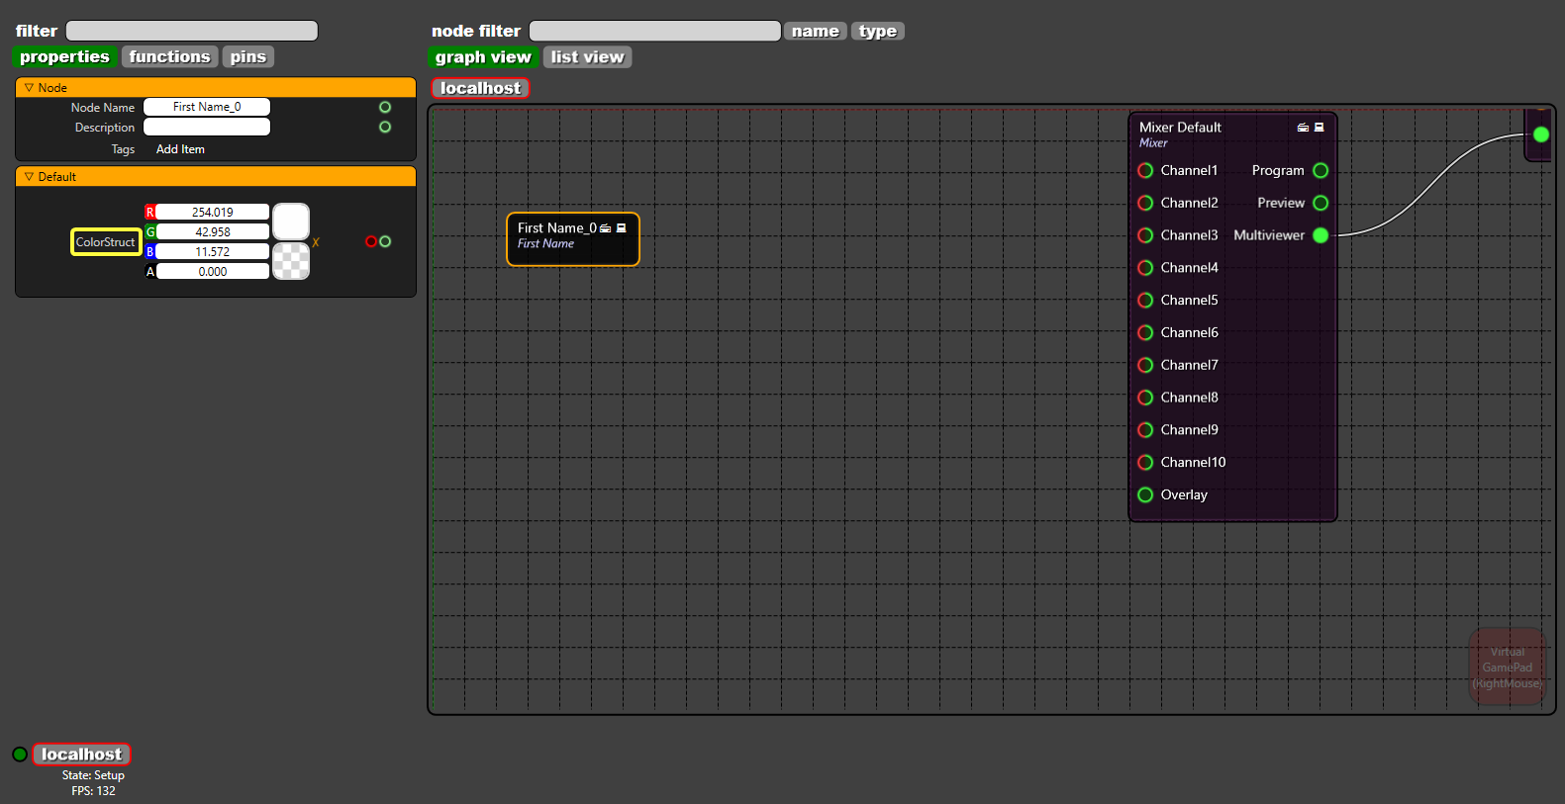Click the Channel10 input pin on Mixer
1565x804 pixels.
[1145, 463]
